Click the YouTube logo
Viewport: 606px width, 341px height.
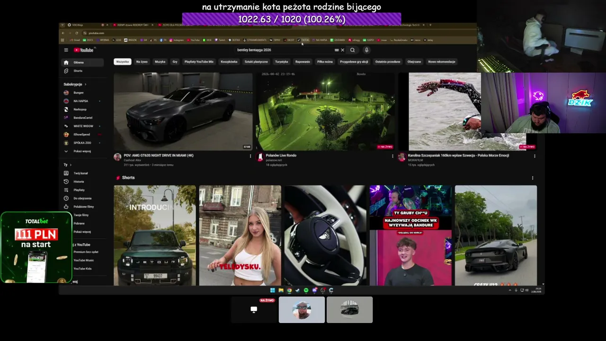(x=84, y=50)
